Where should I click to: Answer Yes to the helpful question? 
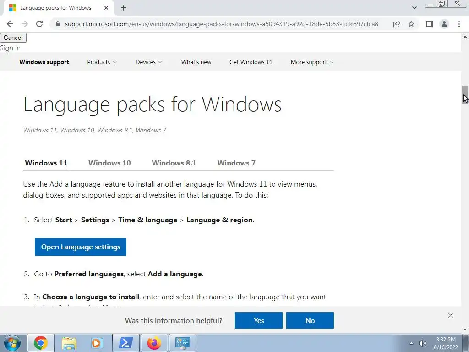pos(259,320)
